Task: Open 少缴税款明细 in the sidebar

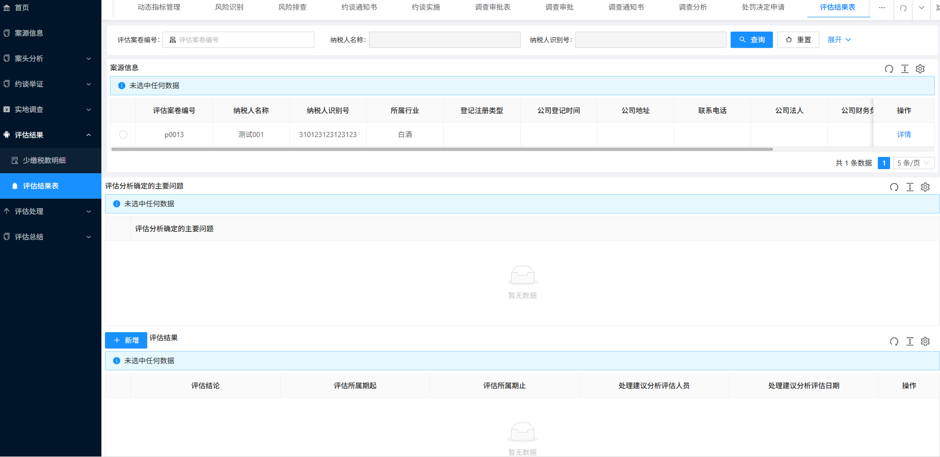Action: tap(44, 160)
